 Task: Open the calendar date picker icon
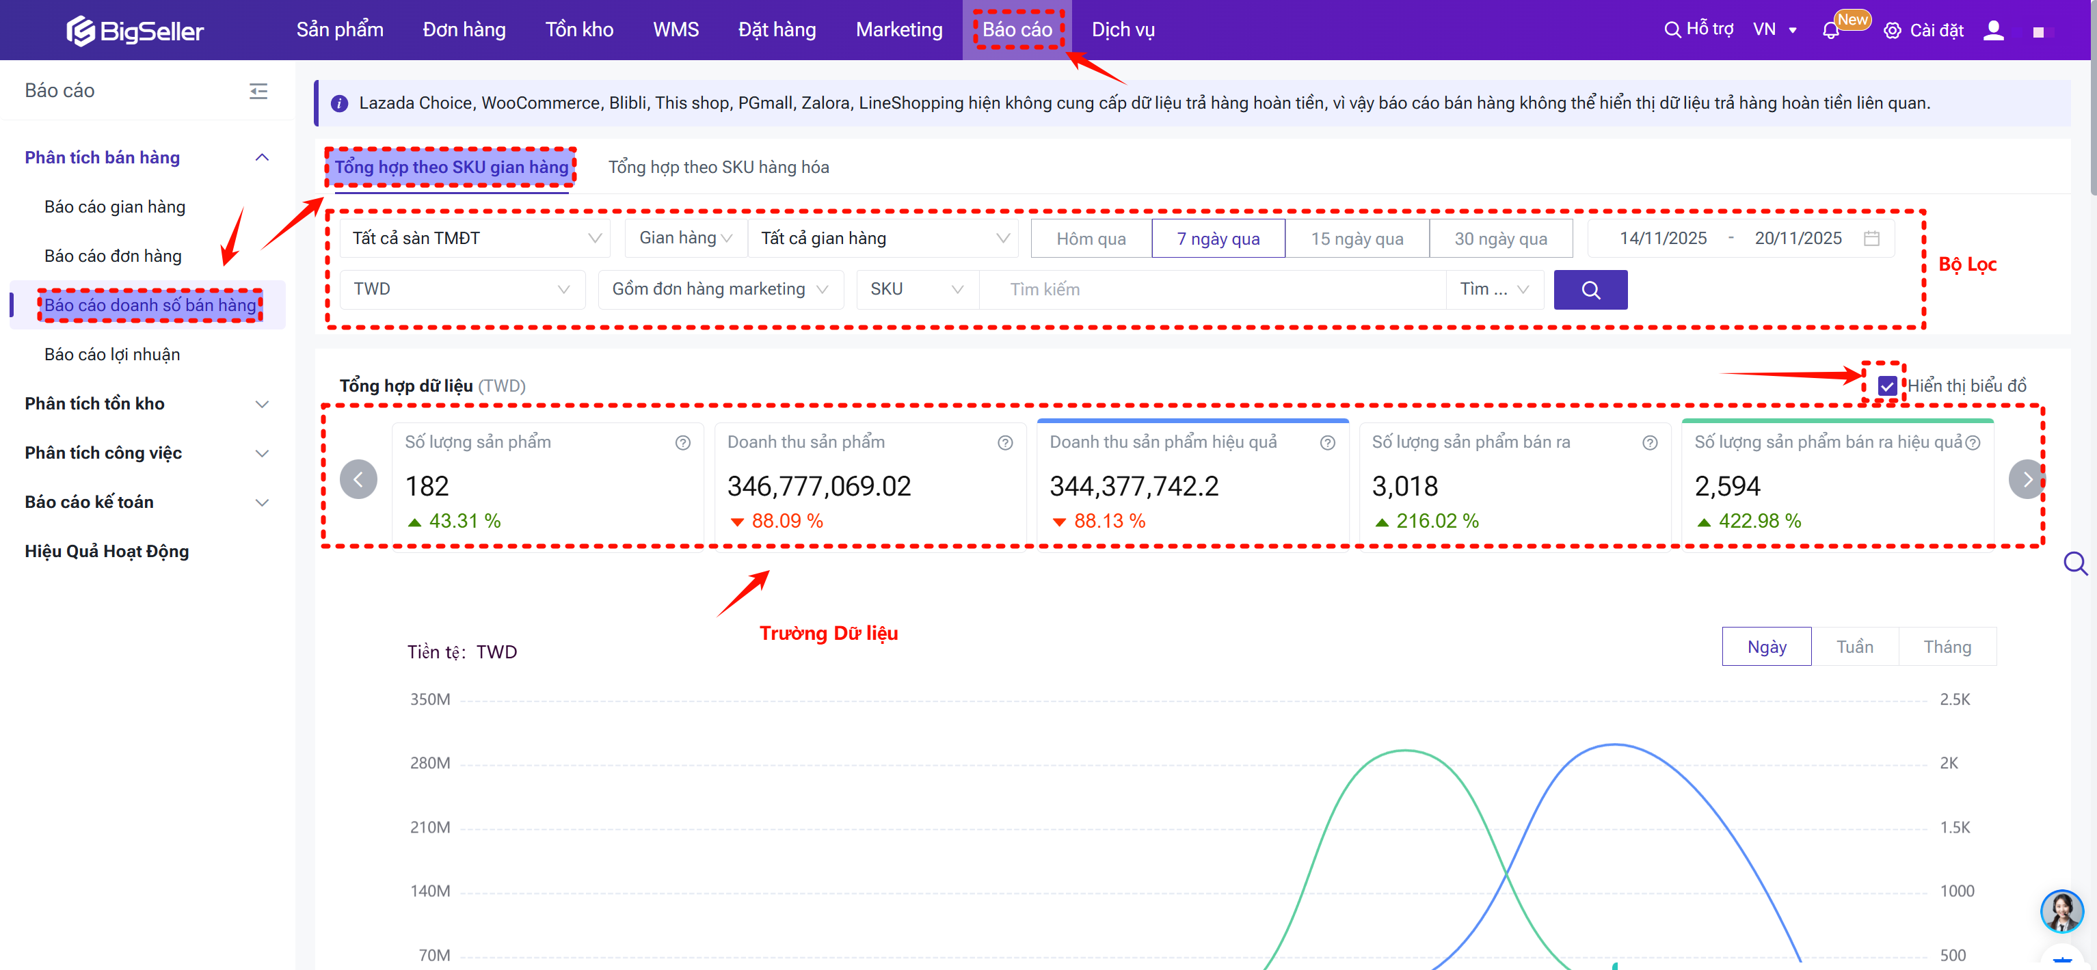[1871, 239]
